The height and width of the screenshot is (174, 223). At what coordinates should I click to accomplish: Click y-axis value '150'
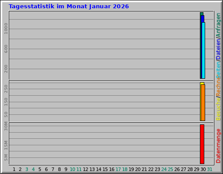point(6,102)
